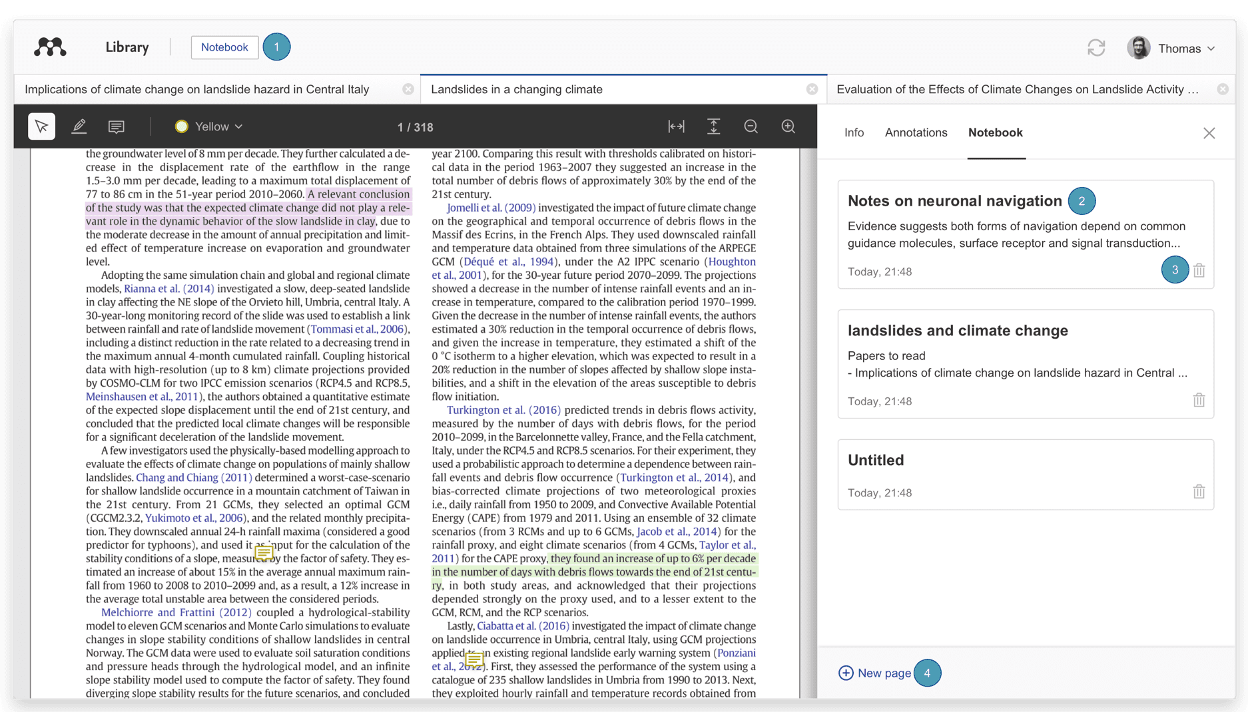Delete the neuronal navigation note

(x=1199, y=271)
